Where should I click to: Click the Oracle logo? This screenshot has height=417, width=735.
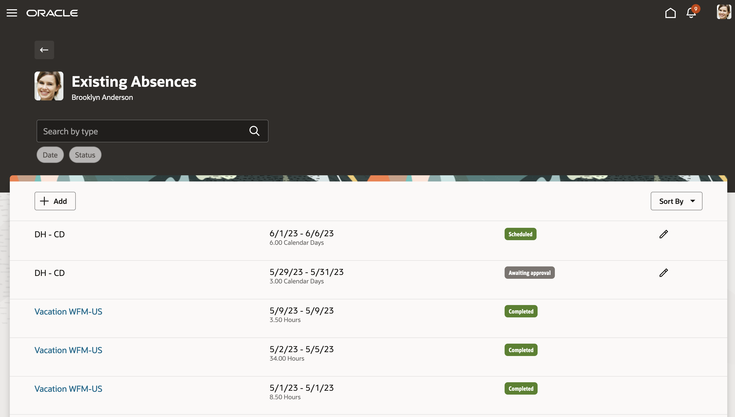pyautogui.click(x=52, y=13)
